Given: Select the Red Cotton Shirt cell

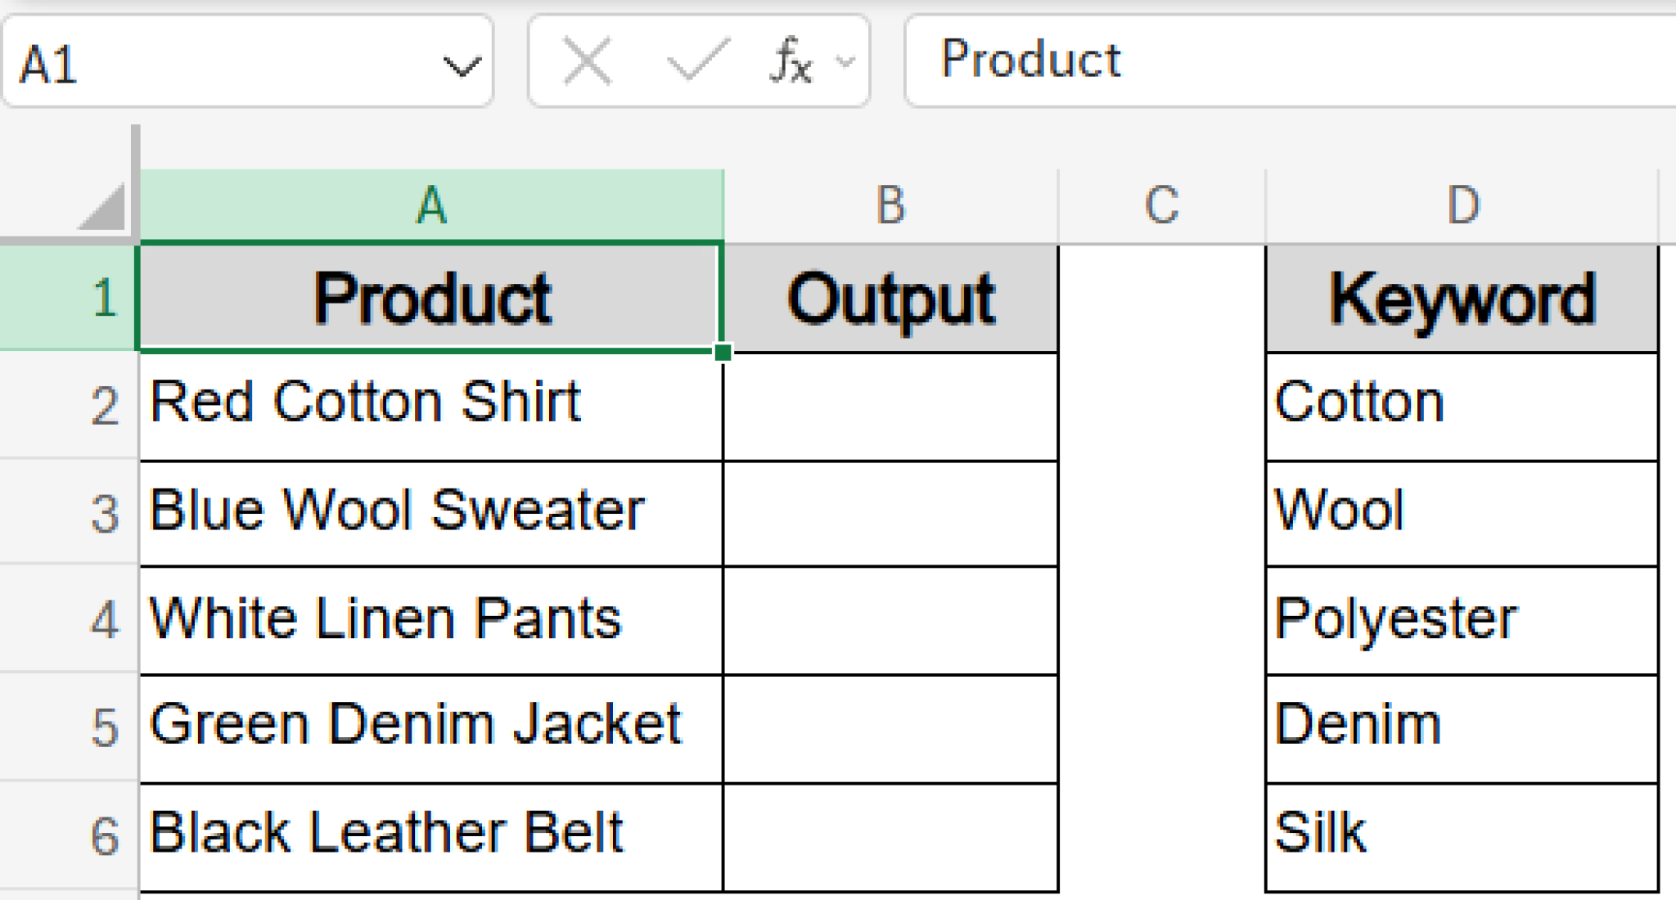Looking at the screenshot, I should [x=431, y=405].
